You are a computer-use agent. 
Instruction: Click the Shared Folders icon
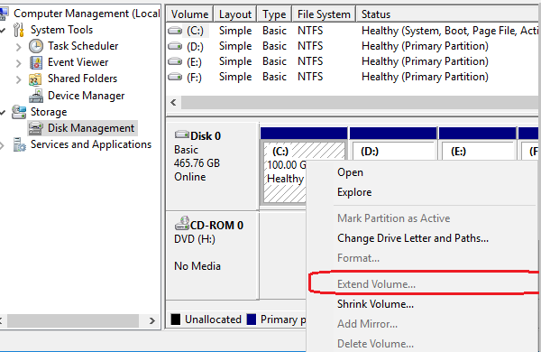(35, 79)
